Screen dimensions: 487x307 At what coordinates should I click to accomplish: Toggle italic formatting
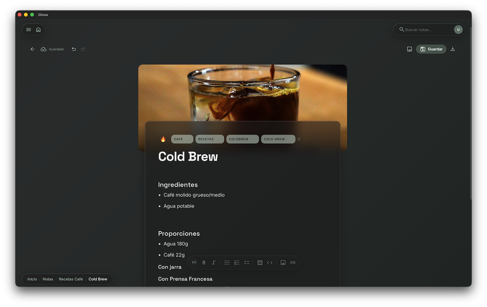tap(213, 262)
